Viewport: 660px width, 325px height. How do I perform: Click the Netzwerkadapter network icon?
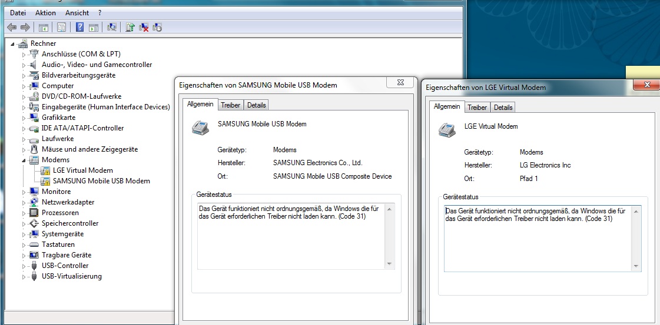coord(34,202)
